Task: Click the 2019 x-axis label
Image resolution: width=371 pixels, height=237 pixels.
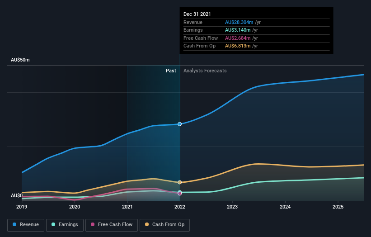Action: pos(22,207)
